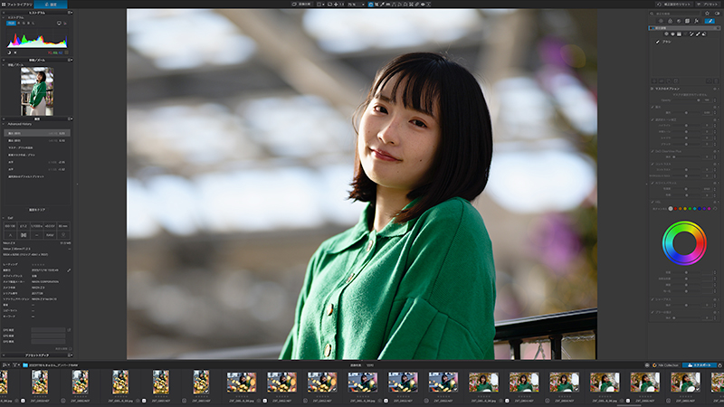
Task: Select the Geometry palette icon
Action: (x=688, y=21)
